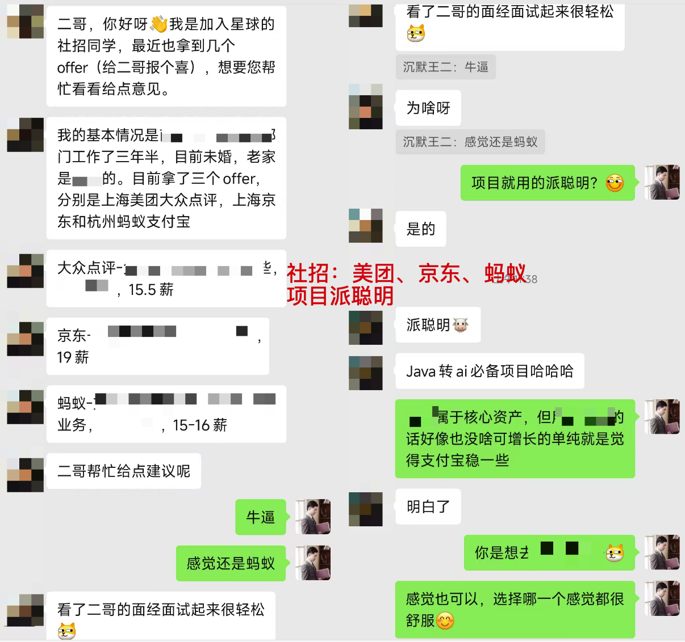Click the 大众点评 15.5 薪 offer message
The width and height of the screenshot is (685, 642).
coord(166,278)
